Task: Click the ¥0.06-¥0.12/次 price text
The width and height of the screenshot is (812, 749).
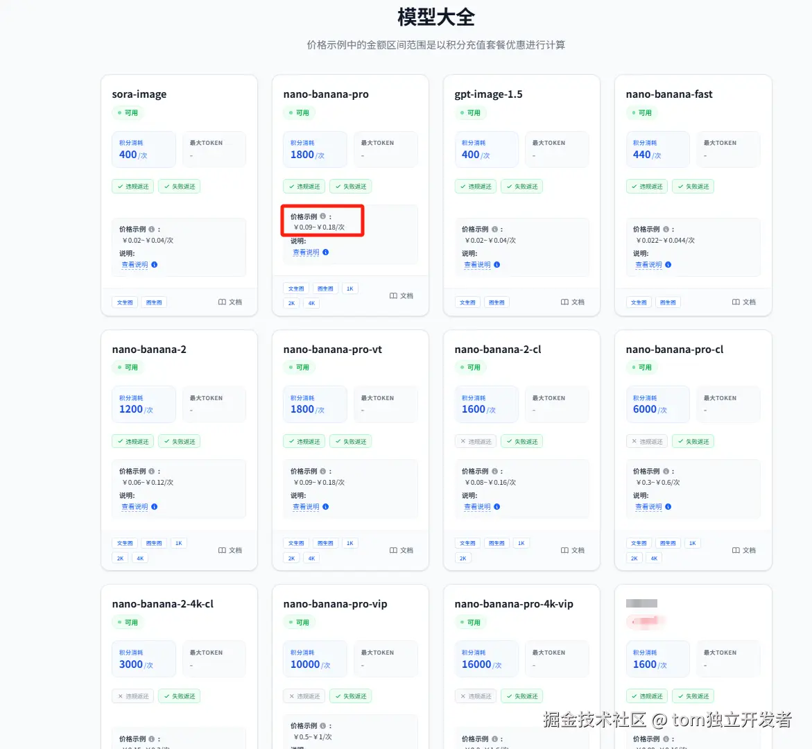Action: pyautogui.click(x=148, y=482)
